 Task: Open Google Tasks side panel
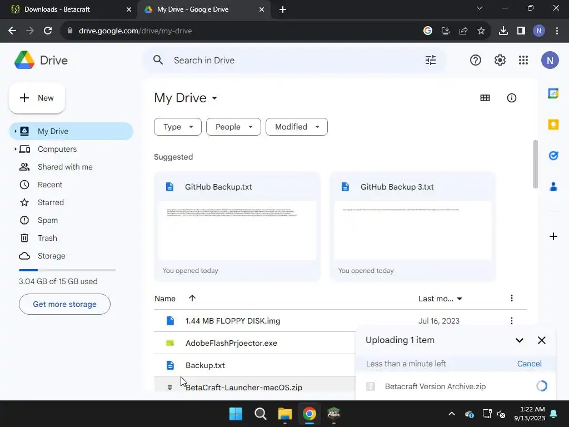pos(553,156)
